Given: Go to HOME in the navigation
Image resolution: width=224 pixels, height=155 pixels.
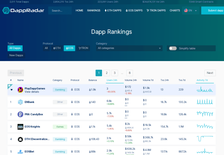Looking at the screenshot, I should pyautogui.click(x=79, y=10).
